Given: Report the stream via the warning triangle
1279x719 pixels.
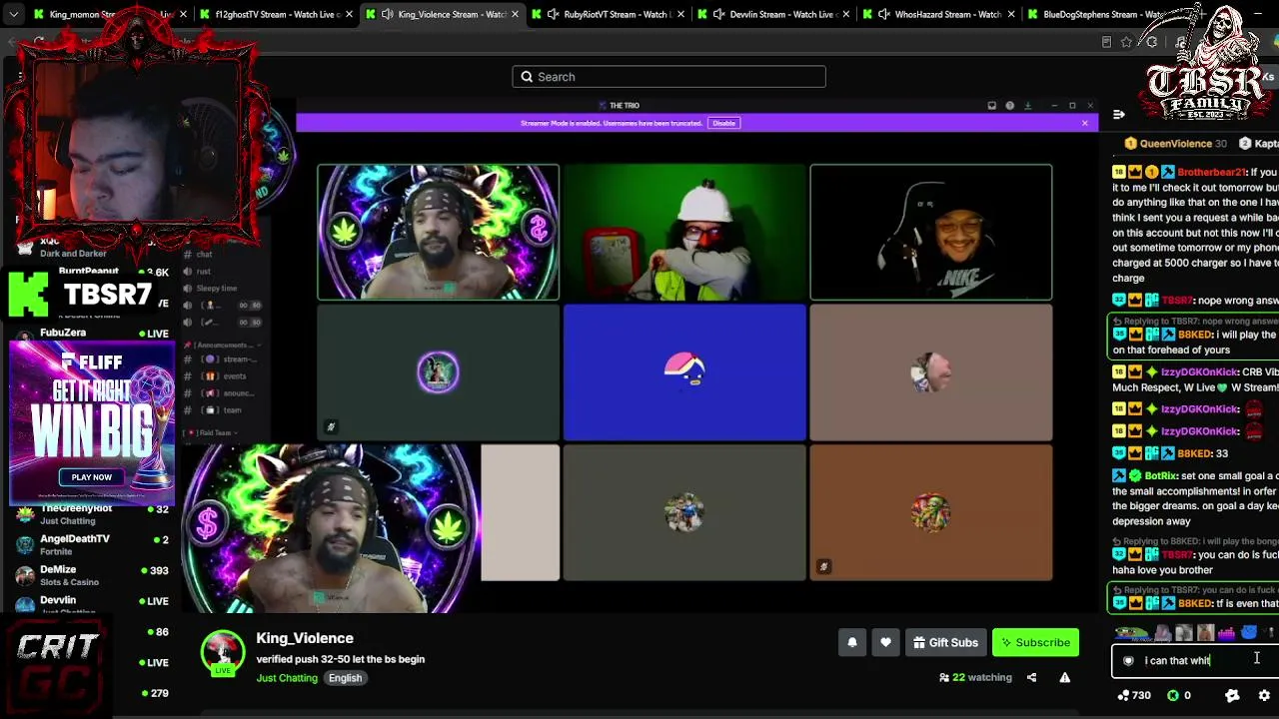Looking at the screenshot, I should (1064, 677).
